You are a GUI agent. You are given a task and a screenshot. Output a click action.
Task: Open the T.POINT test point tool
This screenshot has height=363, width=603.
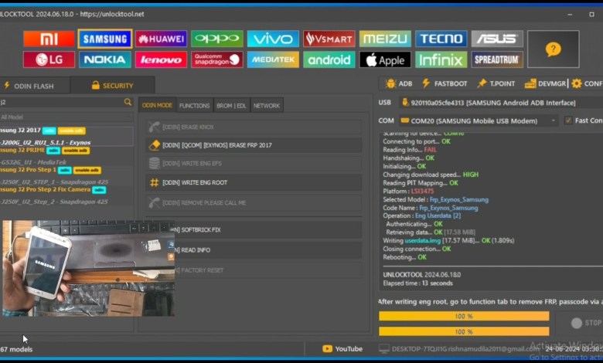pos(496,83)
